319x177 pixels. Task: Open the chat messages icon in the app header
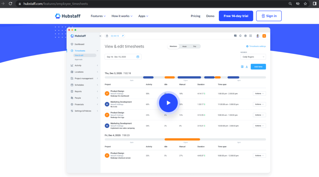(x=235, y=36)
